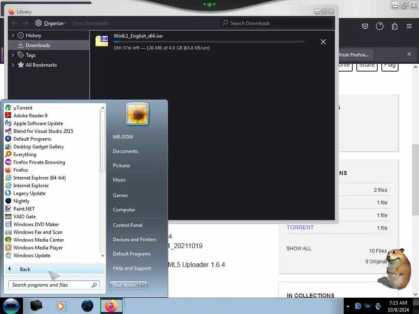
Task: Open Documents from the Start menu
Action: click(125, 151)
